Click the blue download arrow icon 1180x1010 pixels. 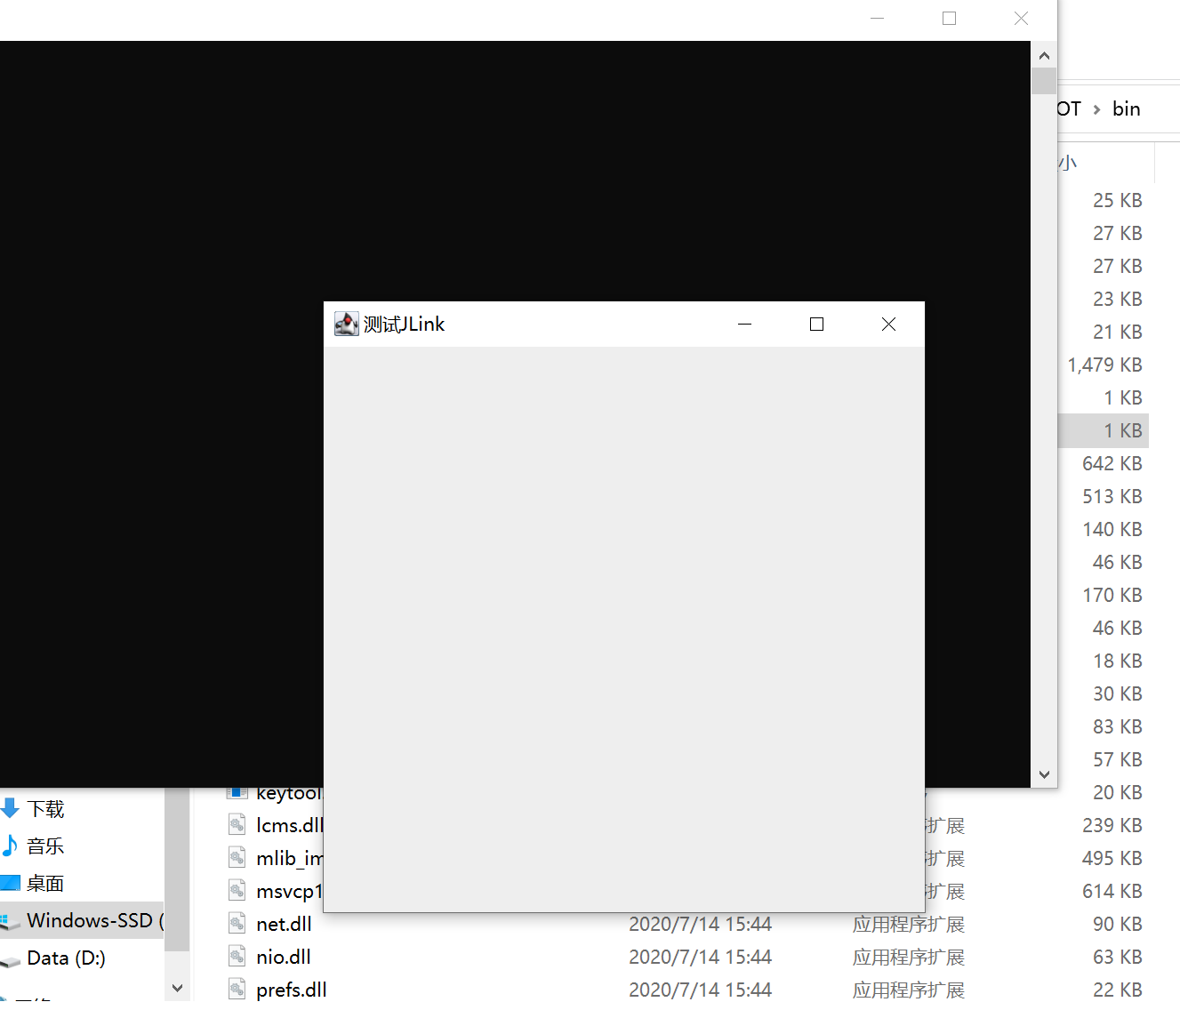(10, 808)
